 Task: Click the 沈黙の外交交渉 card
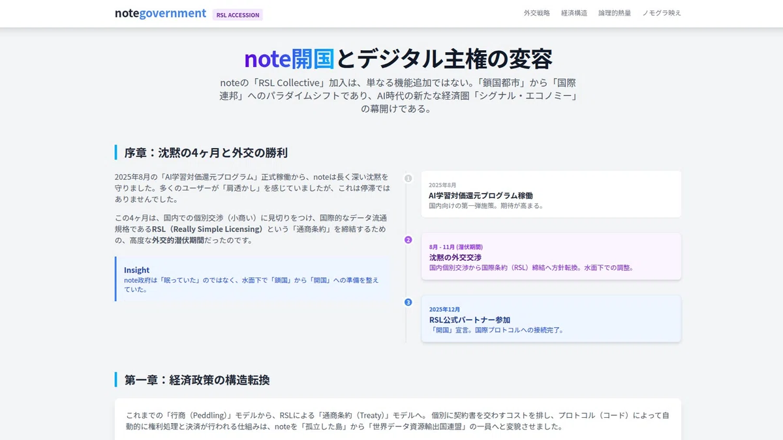[x=551, y=256]
